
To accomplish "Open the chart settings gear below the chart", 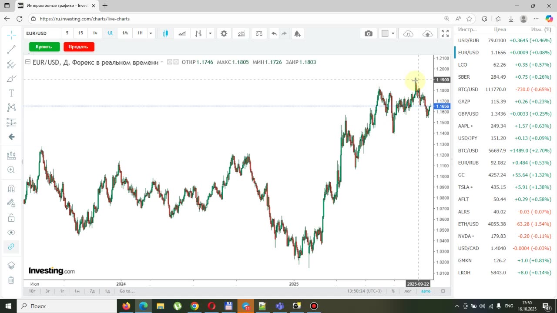I will coord(443,291).
